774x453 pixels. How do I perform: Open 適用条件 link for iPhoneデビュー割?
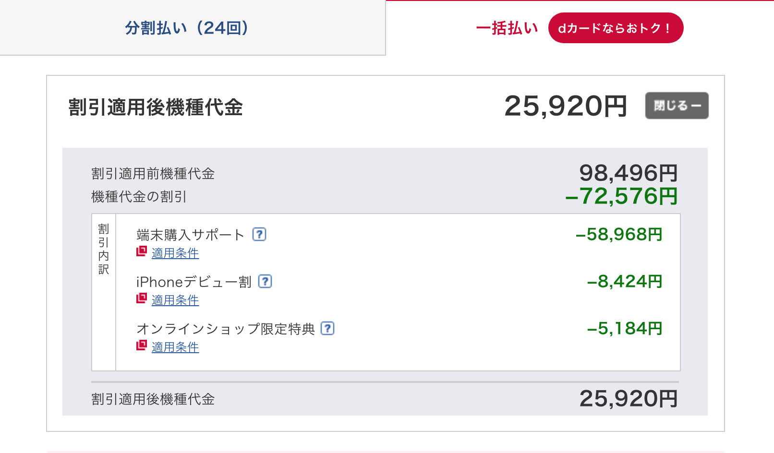click(175, 300)
